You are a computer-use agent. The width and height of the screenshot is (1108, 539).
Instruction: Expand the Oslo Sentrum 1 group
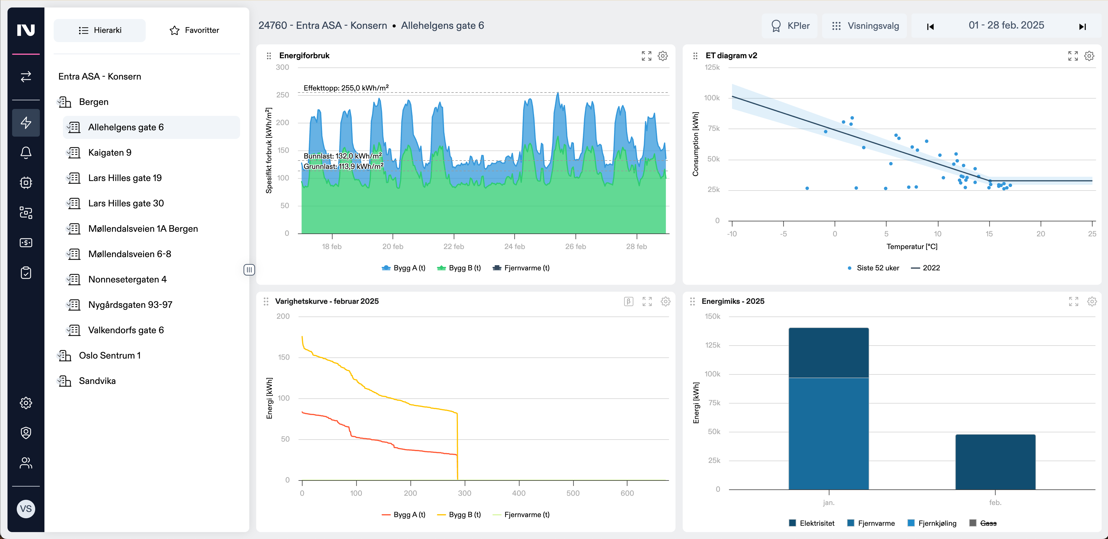[110, 355]
